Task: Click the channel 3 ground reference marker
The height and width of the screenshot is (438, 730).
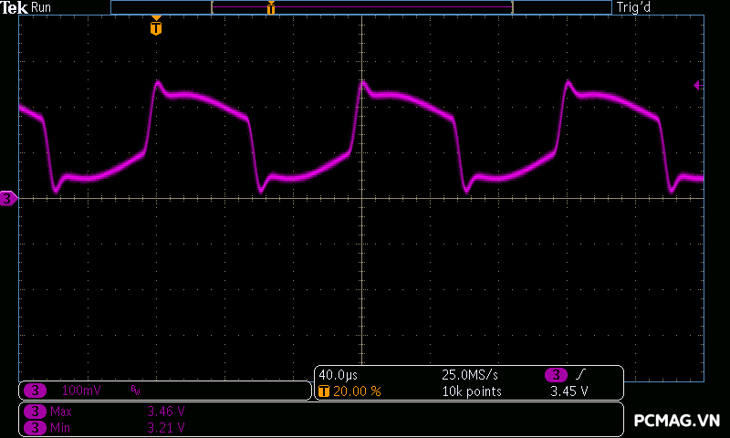Action: (8, 198)
